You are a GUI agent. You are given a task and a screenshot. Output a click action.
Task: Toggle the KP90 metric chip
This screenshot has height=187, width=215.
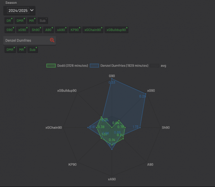(x=75, y=30)
